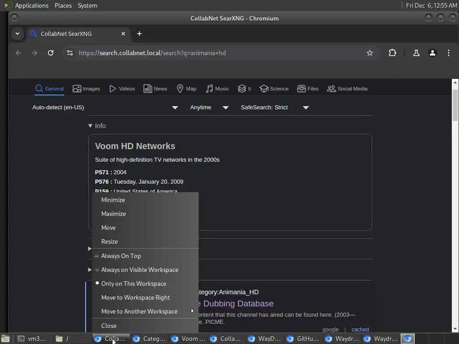Switch to Categ... Chromium taskbar window

tap(149, 339)
